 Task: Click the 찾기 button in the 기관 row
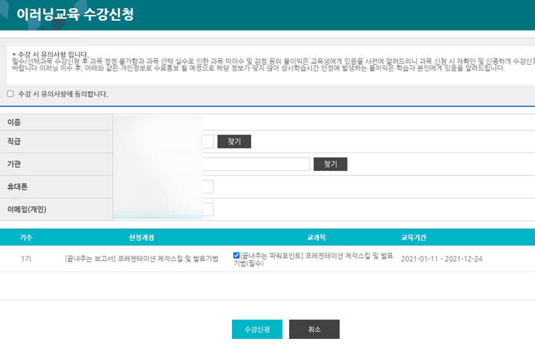pyautogui.click(x=330, y=164)
